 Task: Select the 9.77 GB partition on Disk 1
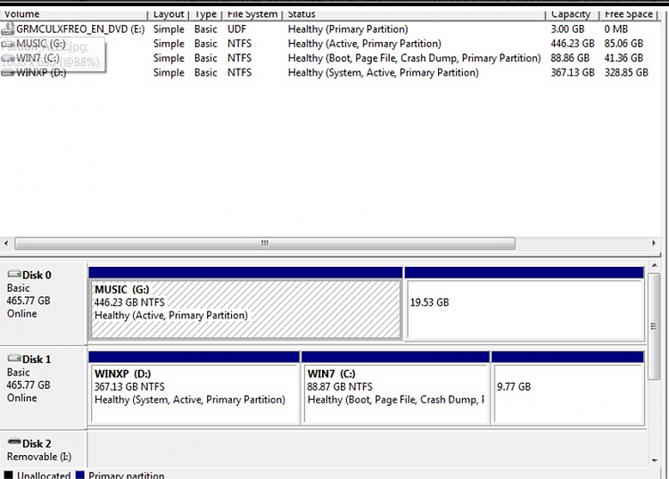point(568,388)
